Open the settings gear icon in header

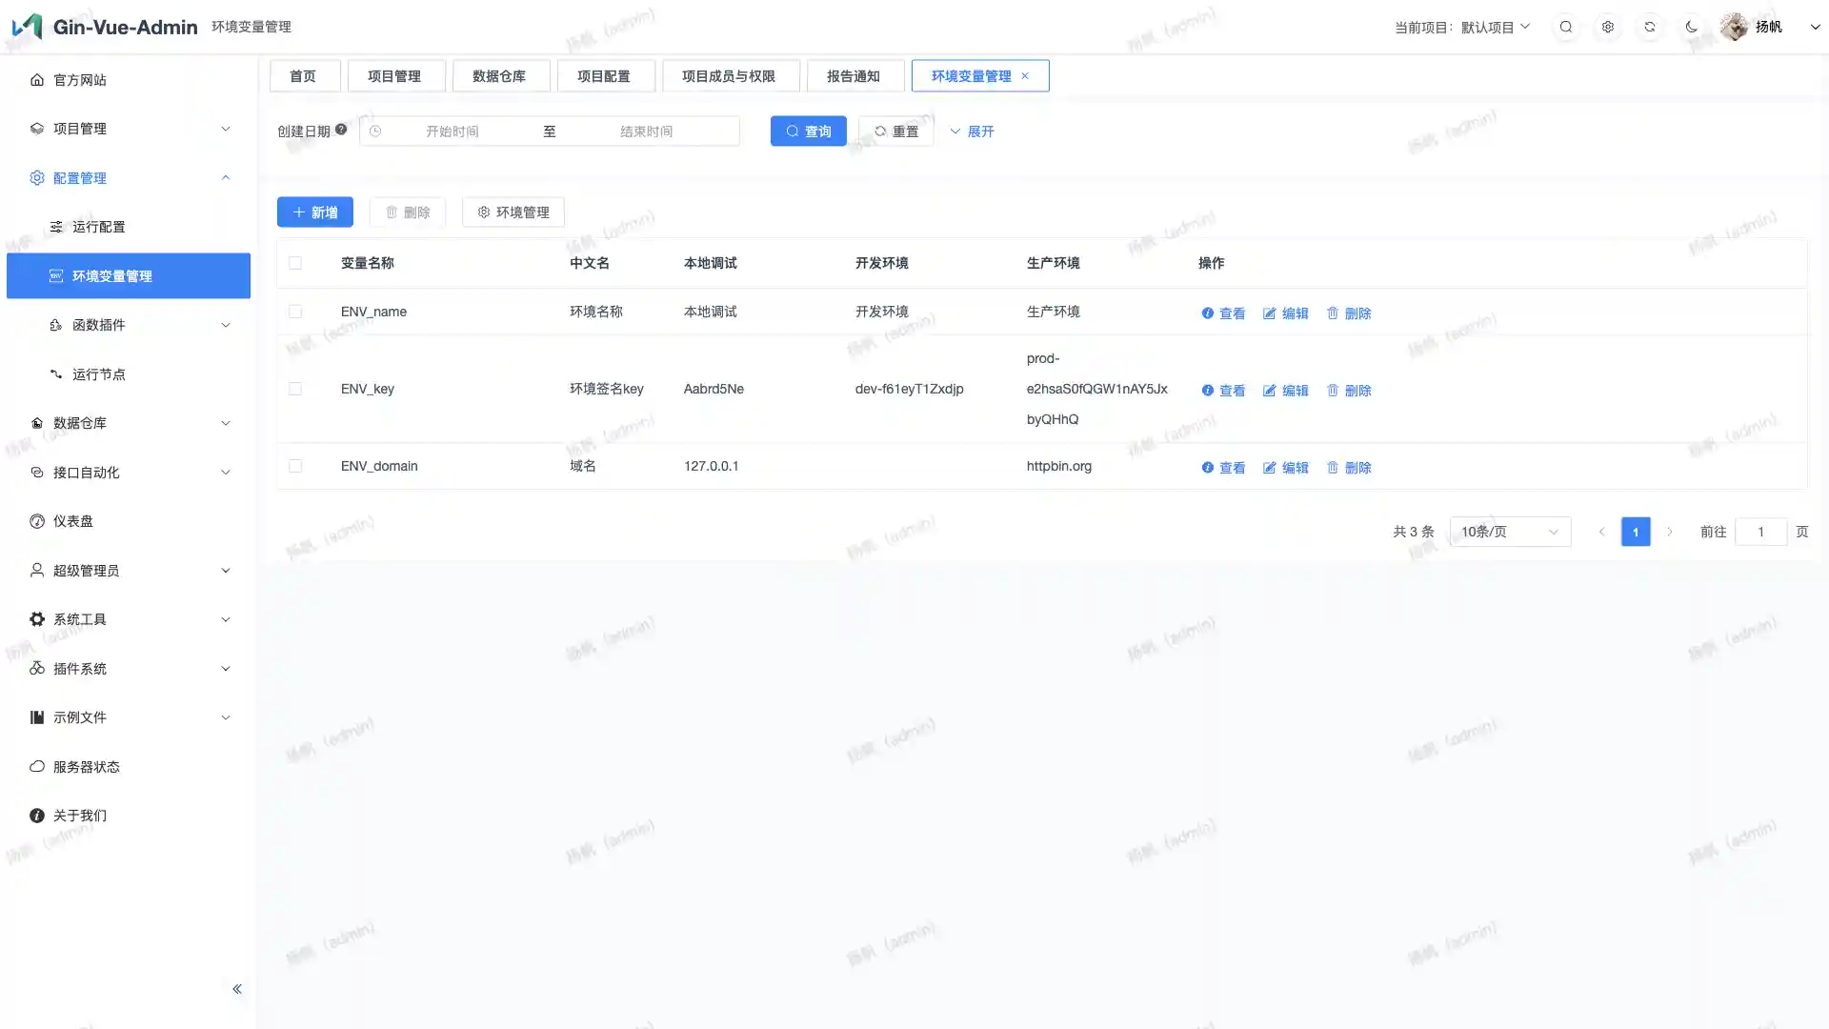tap(1608, 27)
